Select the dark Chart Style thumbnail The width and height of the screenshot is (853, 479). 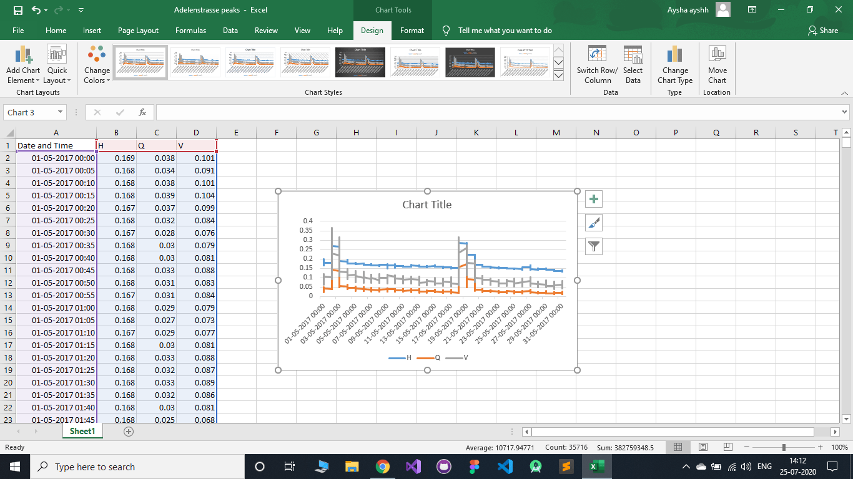tap(360, 62)
